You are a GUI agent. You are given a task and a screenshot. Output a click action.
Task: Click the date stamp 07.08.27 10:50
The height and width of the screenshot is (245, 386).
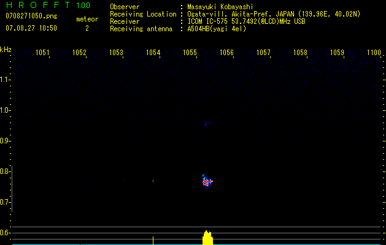coord(31,28)
